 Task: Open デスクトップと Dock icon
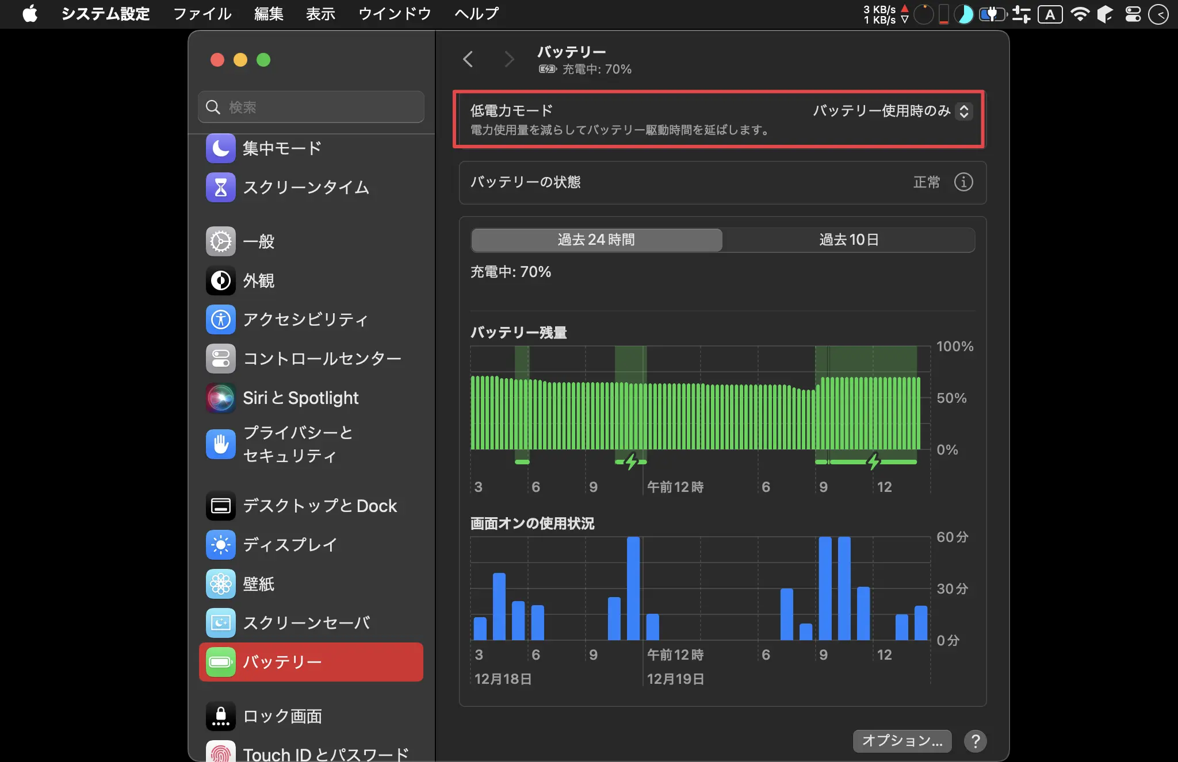tap(221, 506)
